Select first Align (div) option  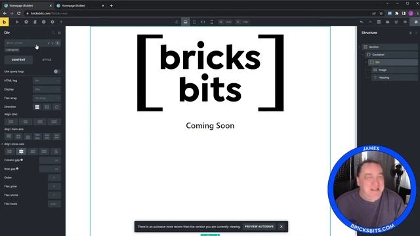pyautogui.click(x=11, y=122)
